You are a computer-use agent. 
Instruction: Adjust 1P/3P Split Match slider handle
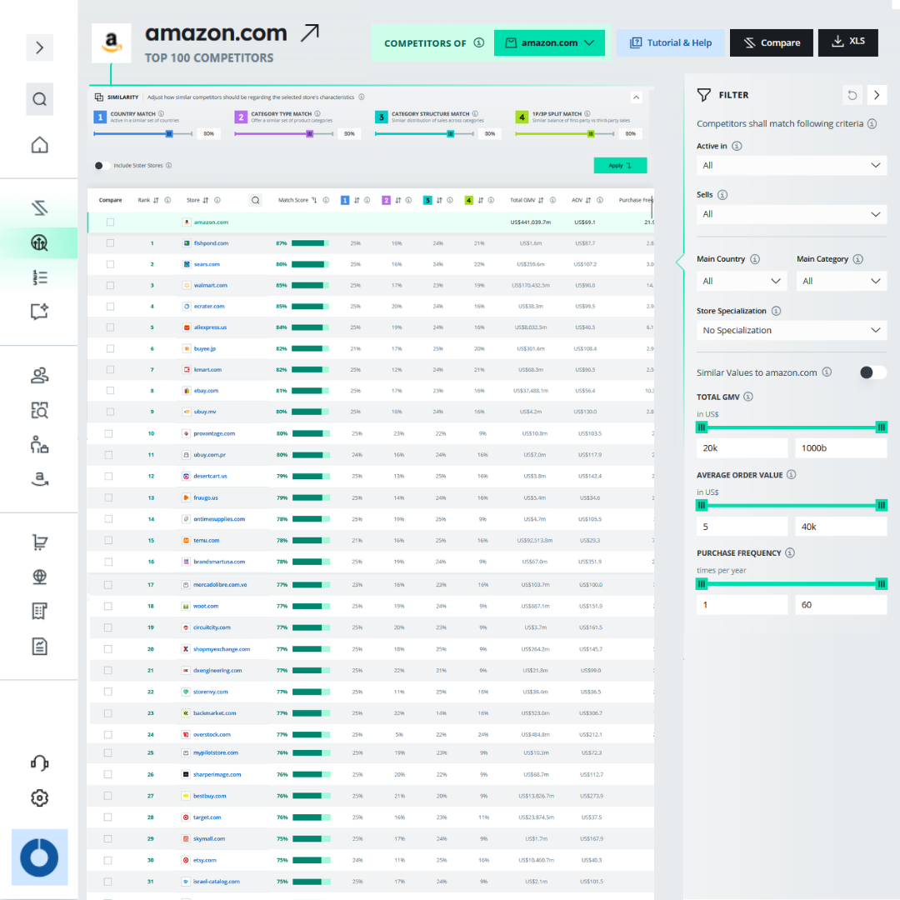point(591,133)
